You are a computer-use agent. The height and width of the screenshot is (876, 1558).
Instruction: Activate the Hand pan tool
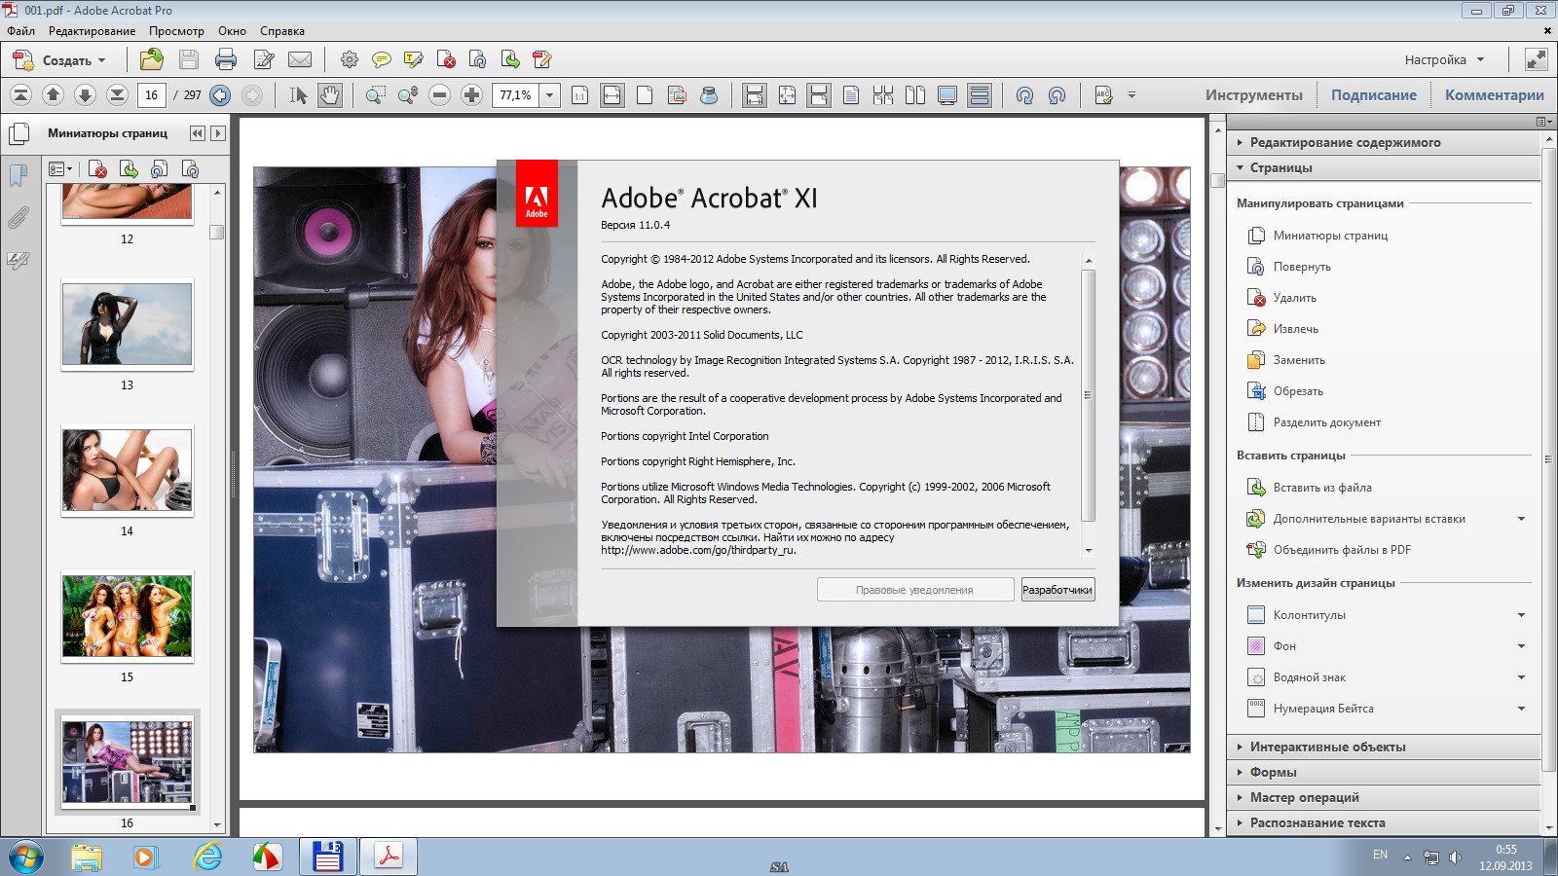330,94
